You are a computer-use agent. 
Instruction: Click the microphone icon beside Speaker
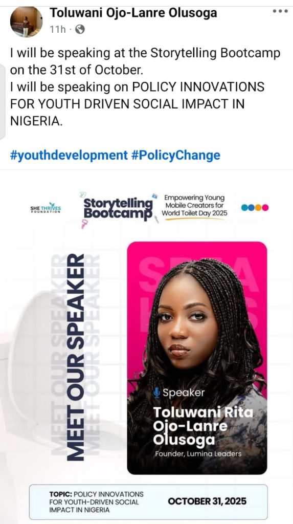(156, 392)
